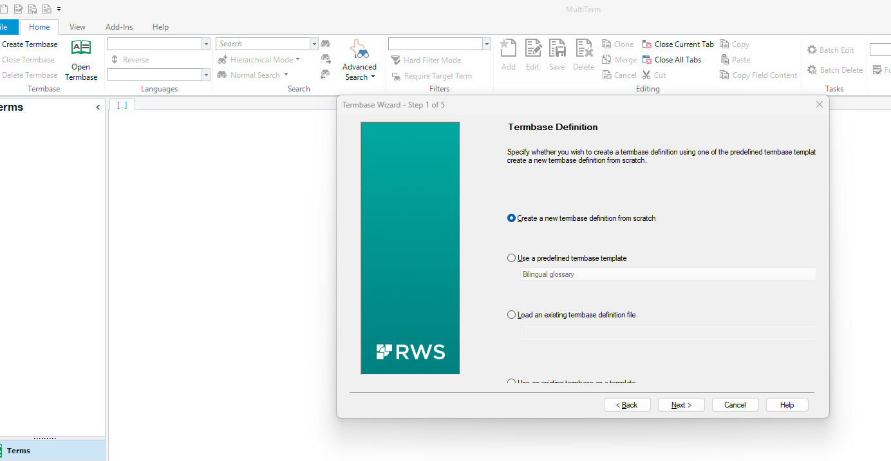The height and width of the screenshot is (461, 891).
Task: Launch Advanced Search binoculars icon
Action: (359, 50)
